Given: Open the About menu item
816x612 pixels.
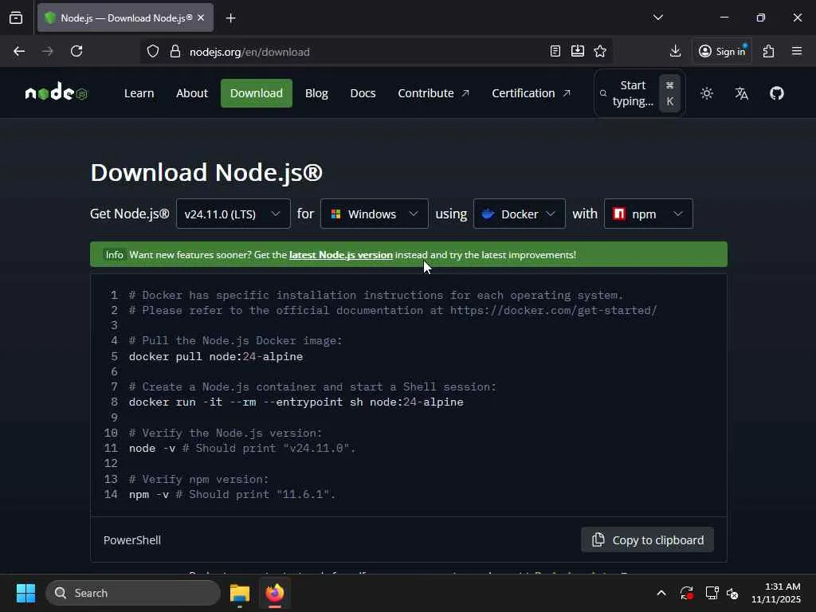Looking at the screenshot, I should [192, 93].
